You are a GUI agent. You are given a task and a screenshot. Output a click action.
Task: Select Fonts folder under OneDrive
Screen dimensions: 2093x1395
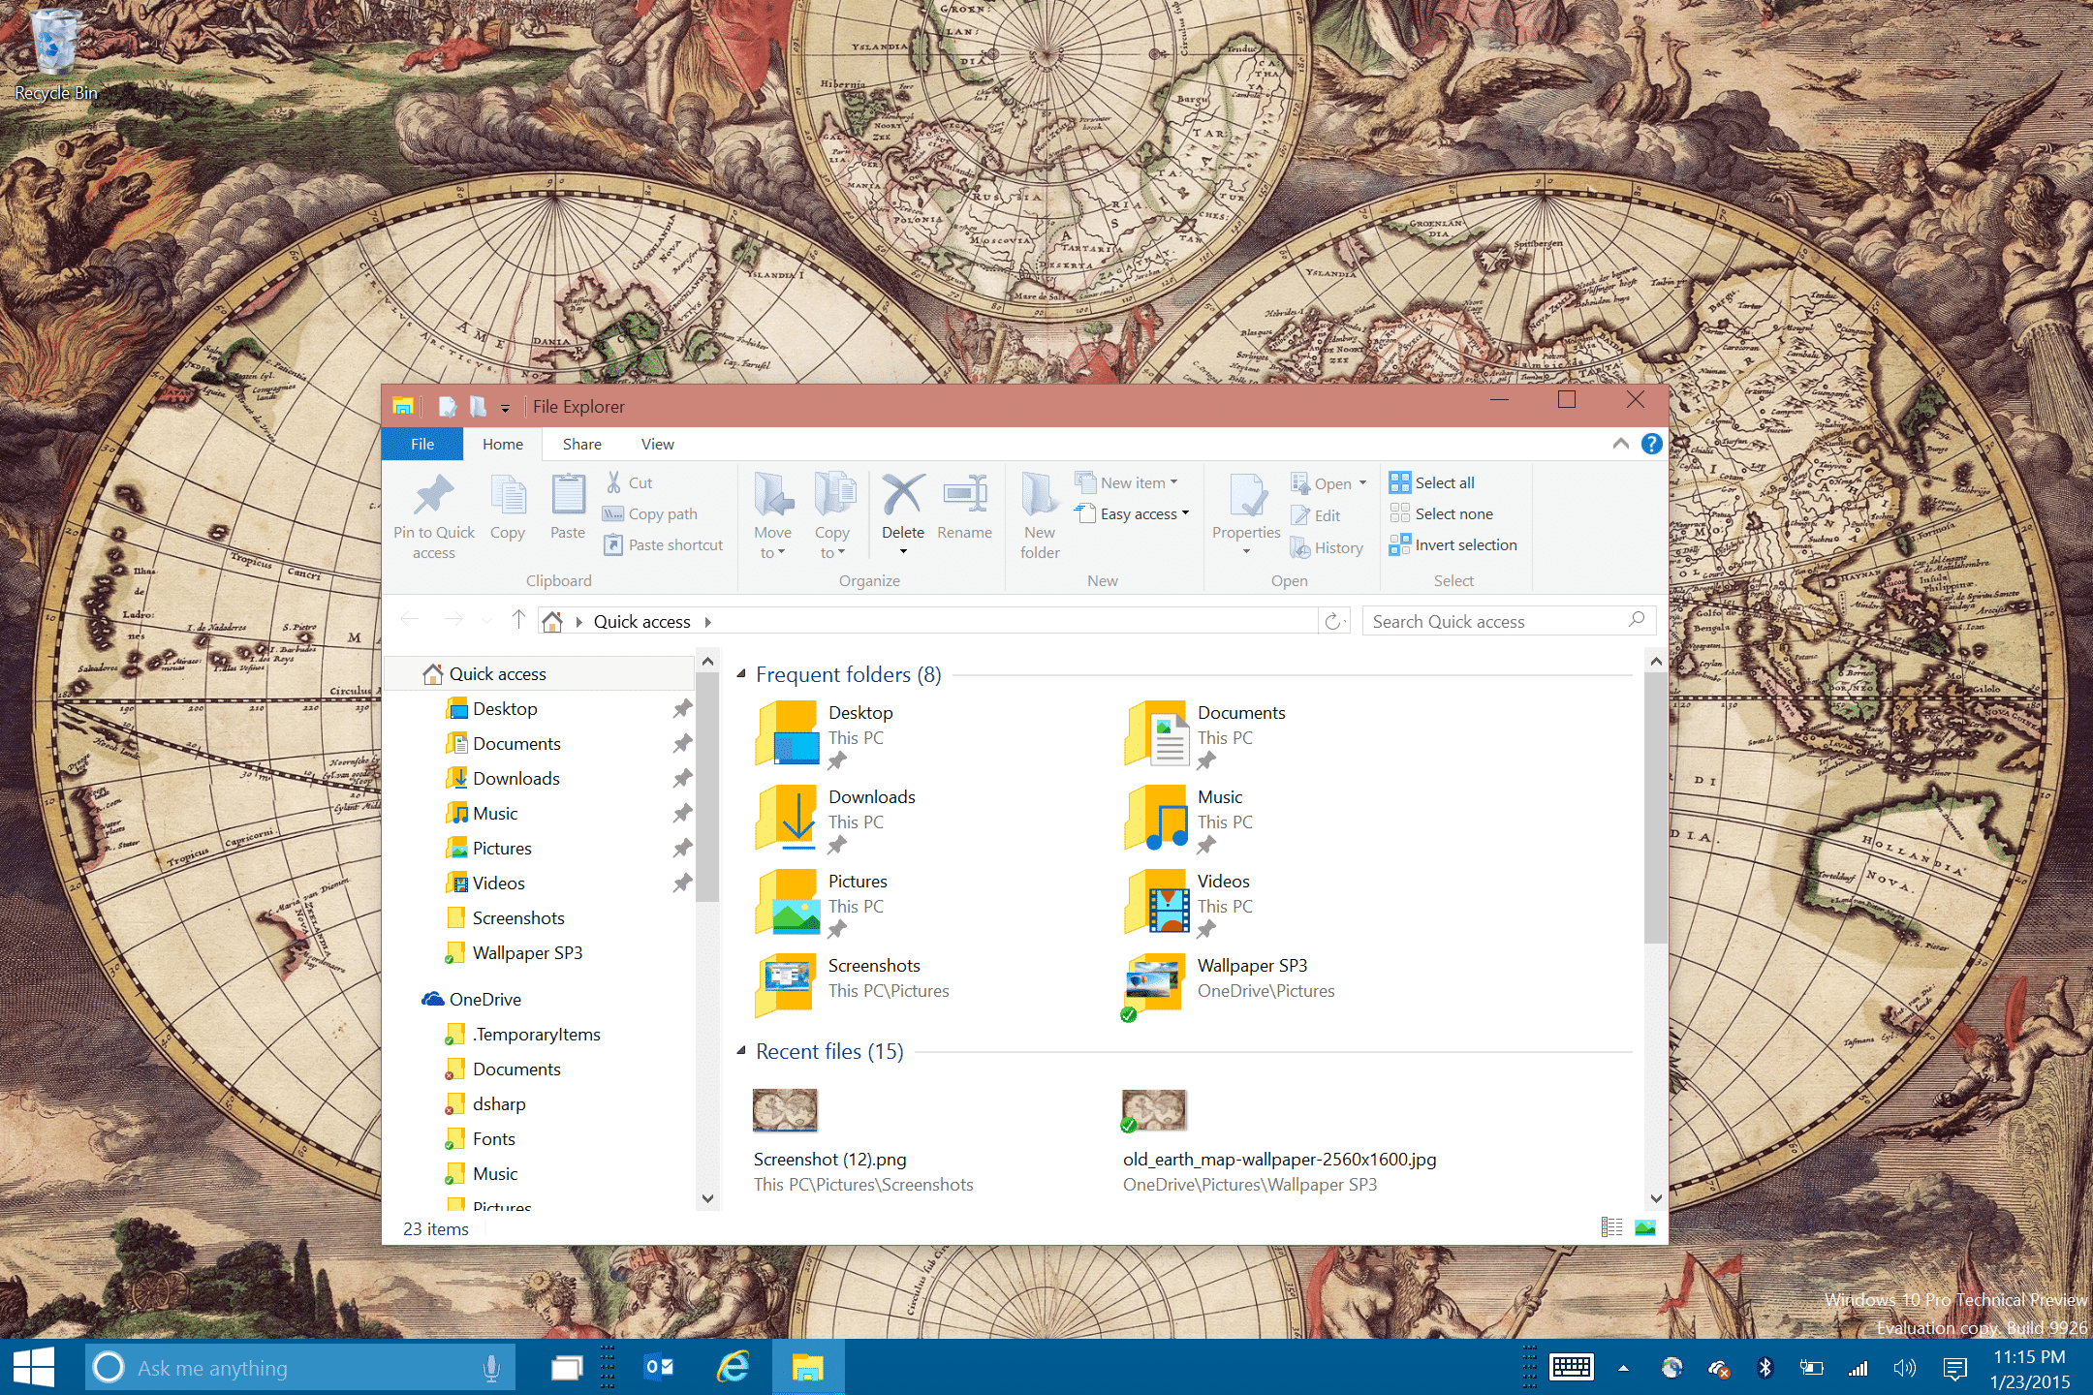coord(481,1139)
